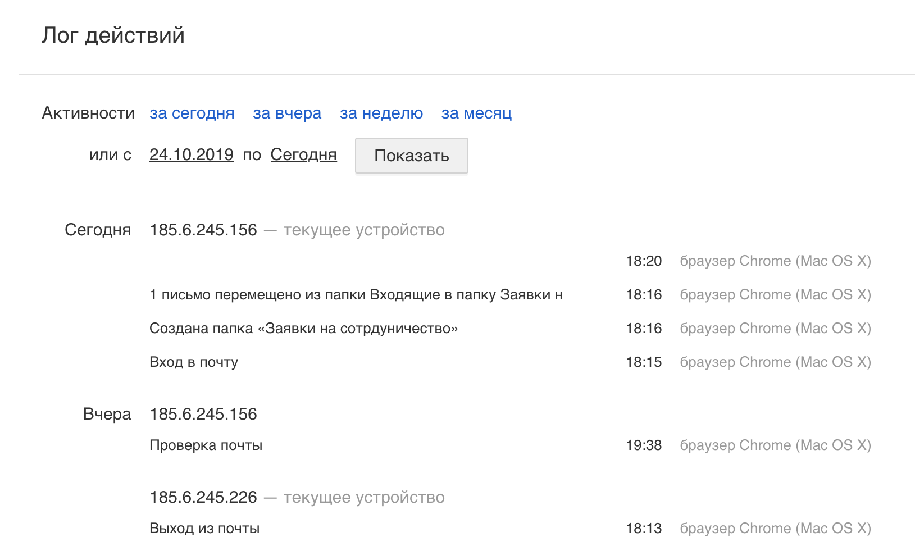This screenshot has width=915, height=546.
Task: Open the end date picker "Сегодня"
Action: tap(303, 155)
